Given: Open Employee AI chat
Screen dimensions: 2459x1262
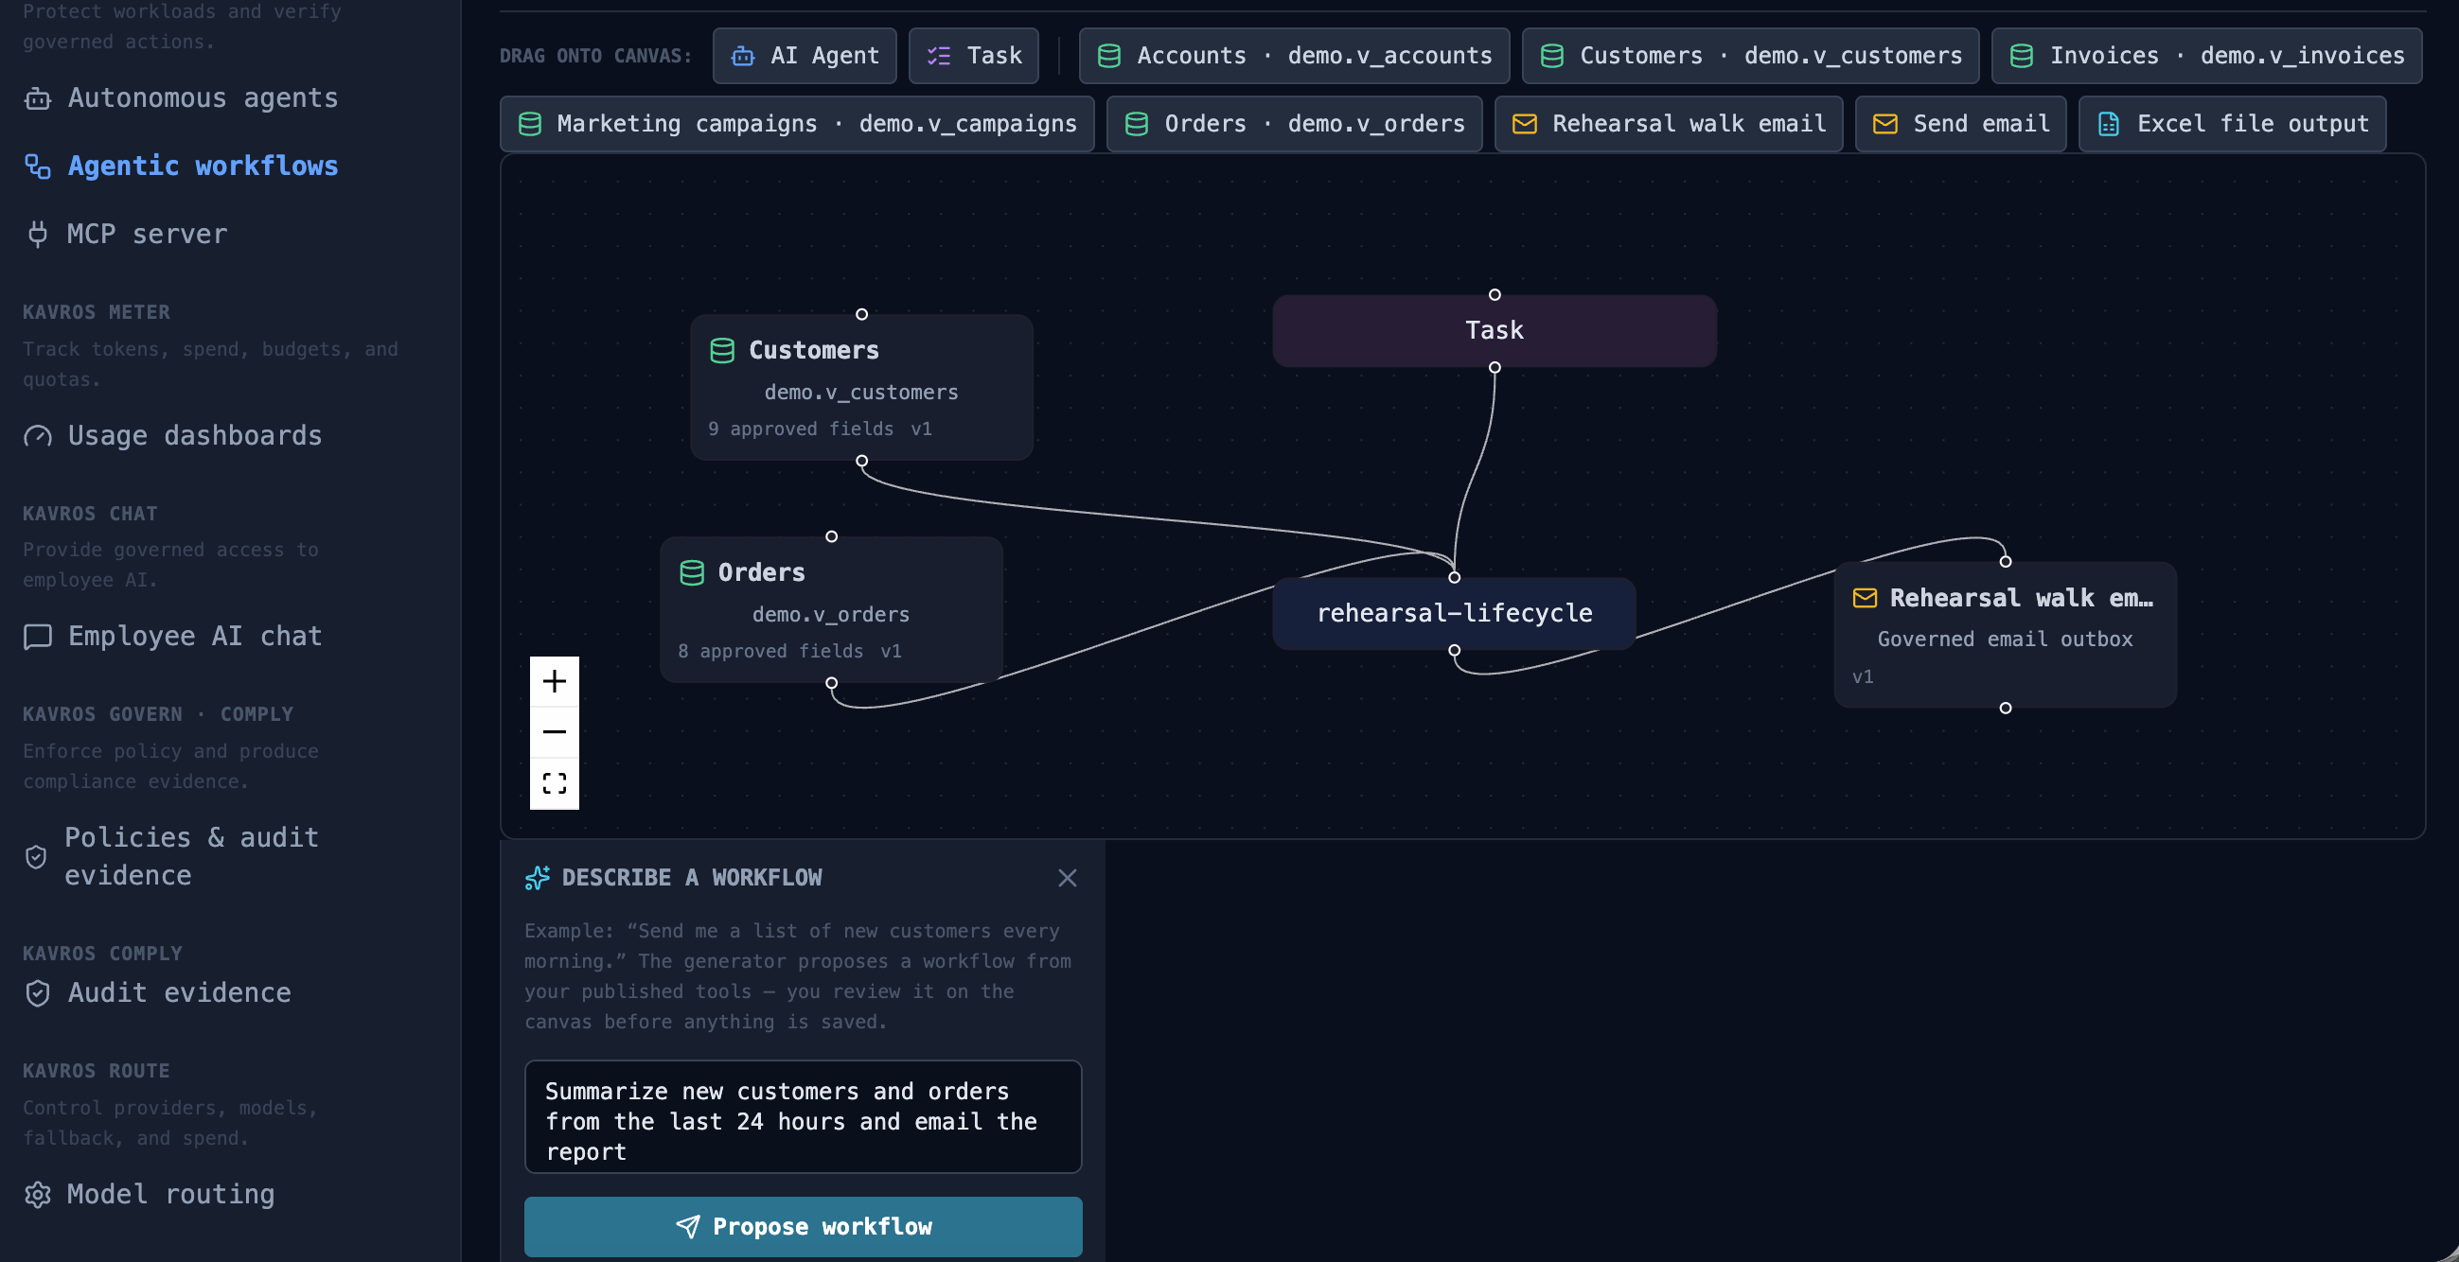Looking at the screenshot, I should [174, 637].
